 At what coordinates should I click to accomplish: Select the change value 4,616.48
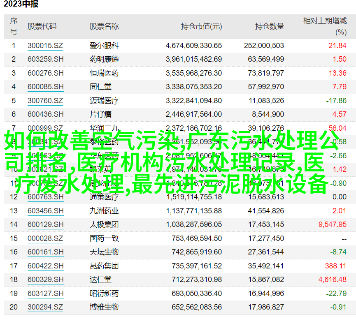click(333, 280)
